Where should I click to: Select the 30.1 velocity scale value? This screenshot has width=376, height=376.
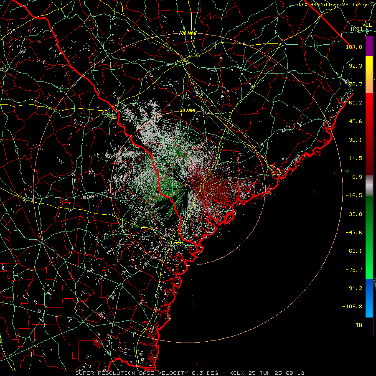[356, 140]
